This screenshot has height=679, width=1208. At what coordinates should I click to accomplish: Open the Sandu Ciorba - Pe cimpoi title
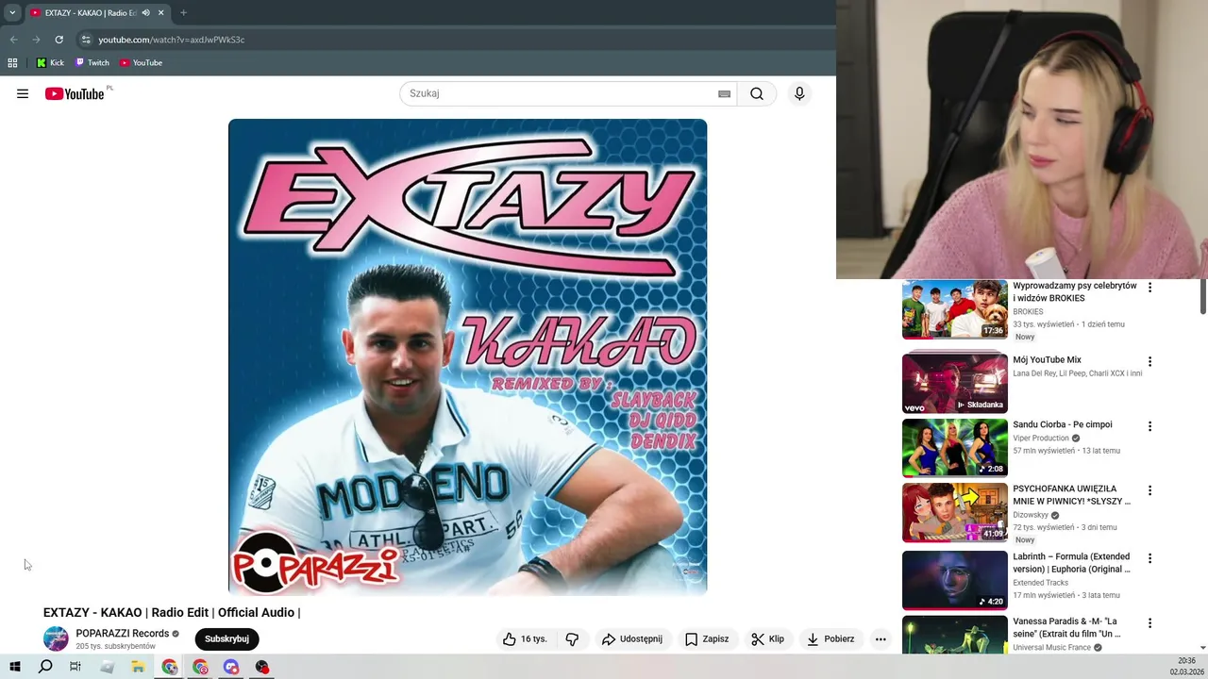[1063, 424]
